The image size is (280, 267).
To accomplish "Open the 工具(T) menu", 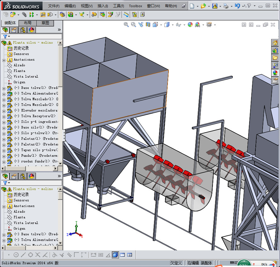I will click(118, 6).
